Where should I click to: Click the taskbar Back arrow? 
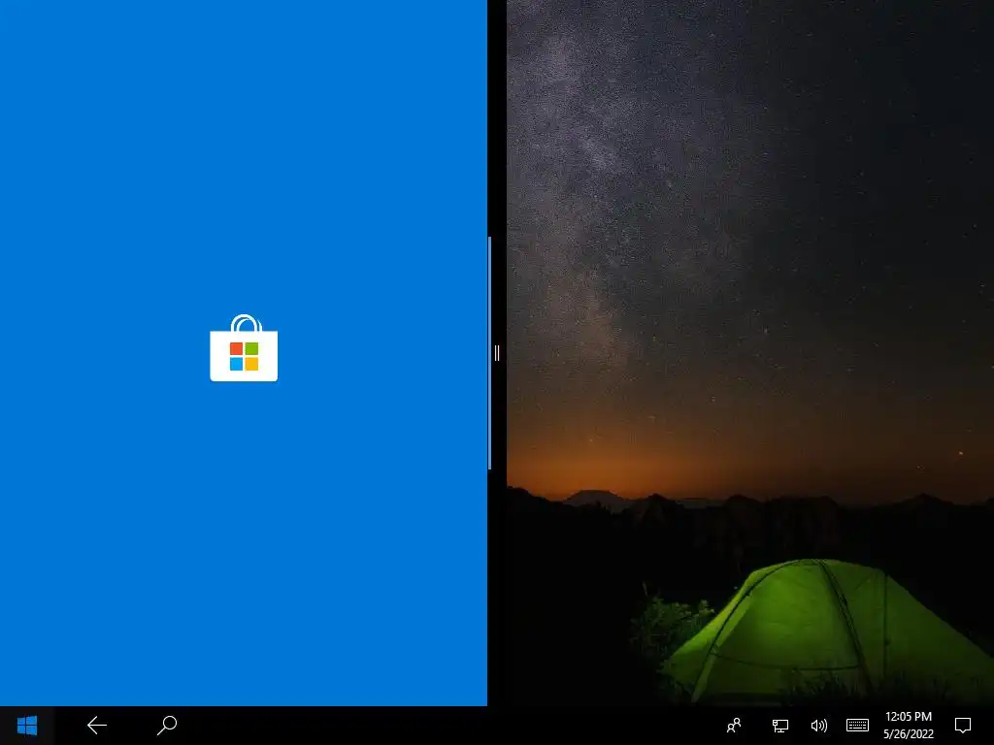[x=97, y=726]
